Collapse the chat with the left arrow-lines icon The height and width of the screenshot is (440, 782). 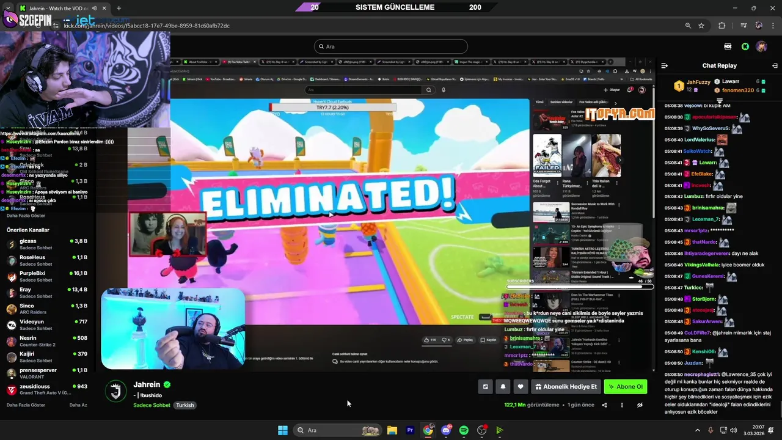[x=665, y=65]
